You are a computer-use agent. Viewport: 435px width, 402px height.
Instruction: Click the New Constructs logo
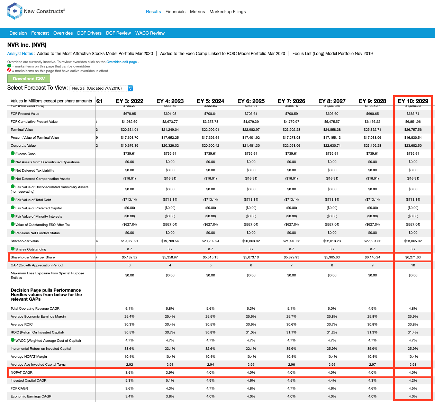pyautogui.click(x=36, y=11)
